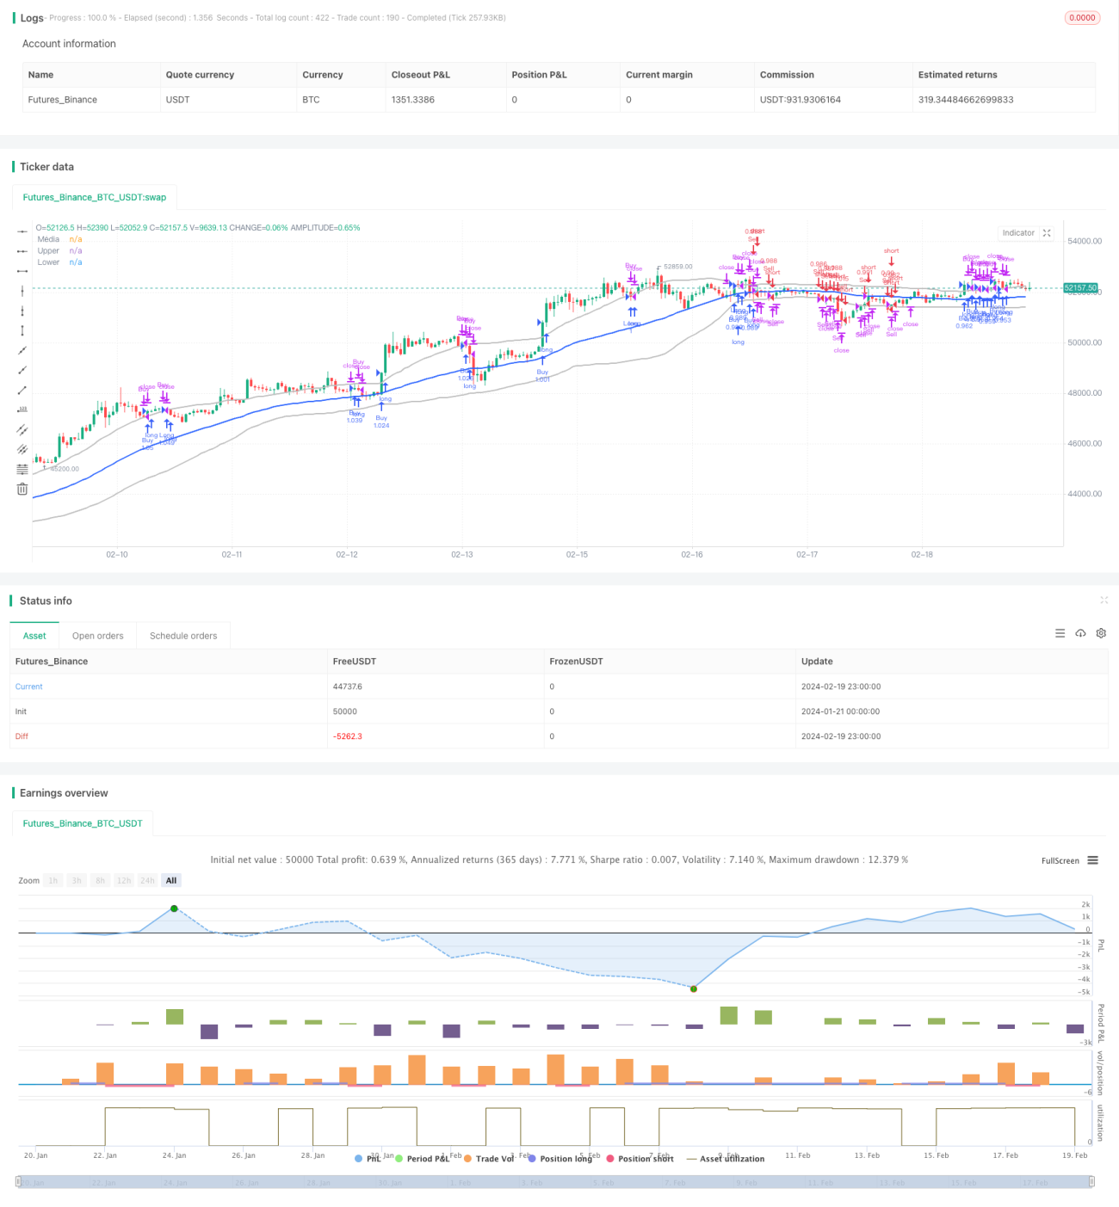Set chart zoom to 8h
Viewport: 1119px width, 1207px height.
coord(100,880)
